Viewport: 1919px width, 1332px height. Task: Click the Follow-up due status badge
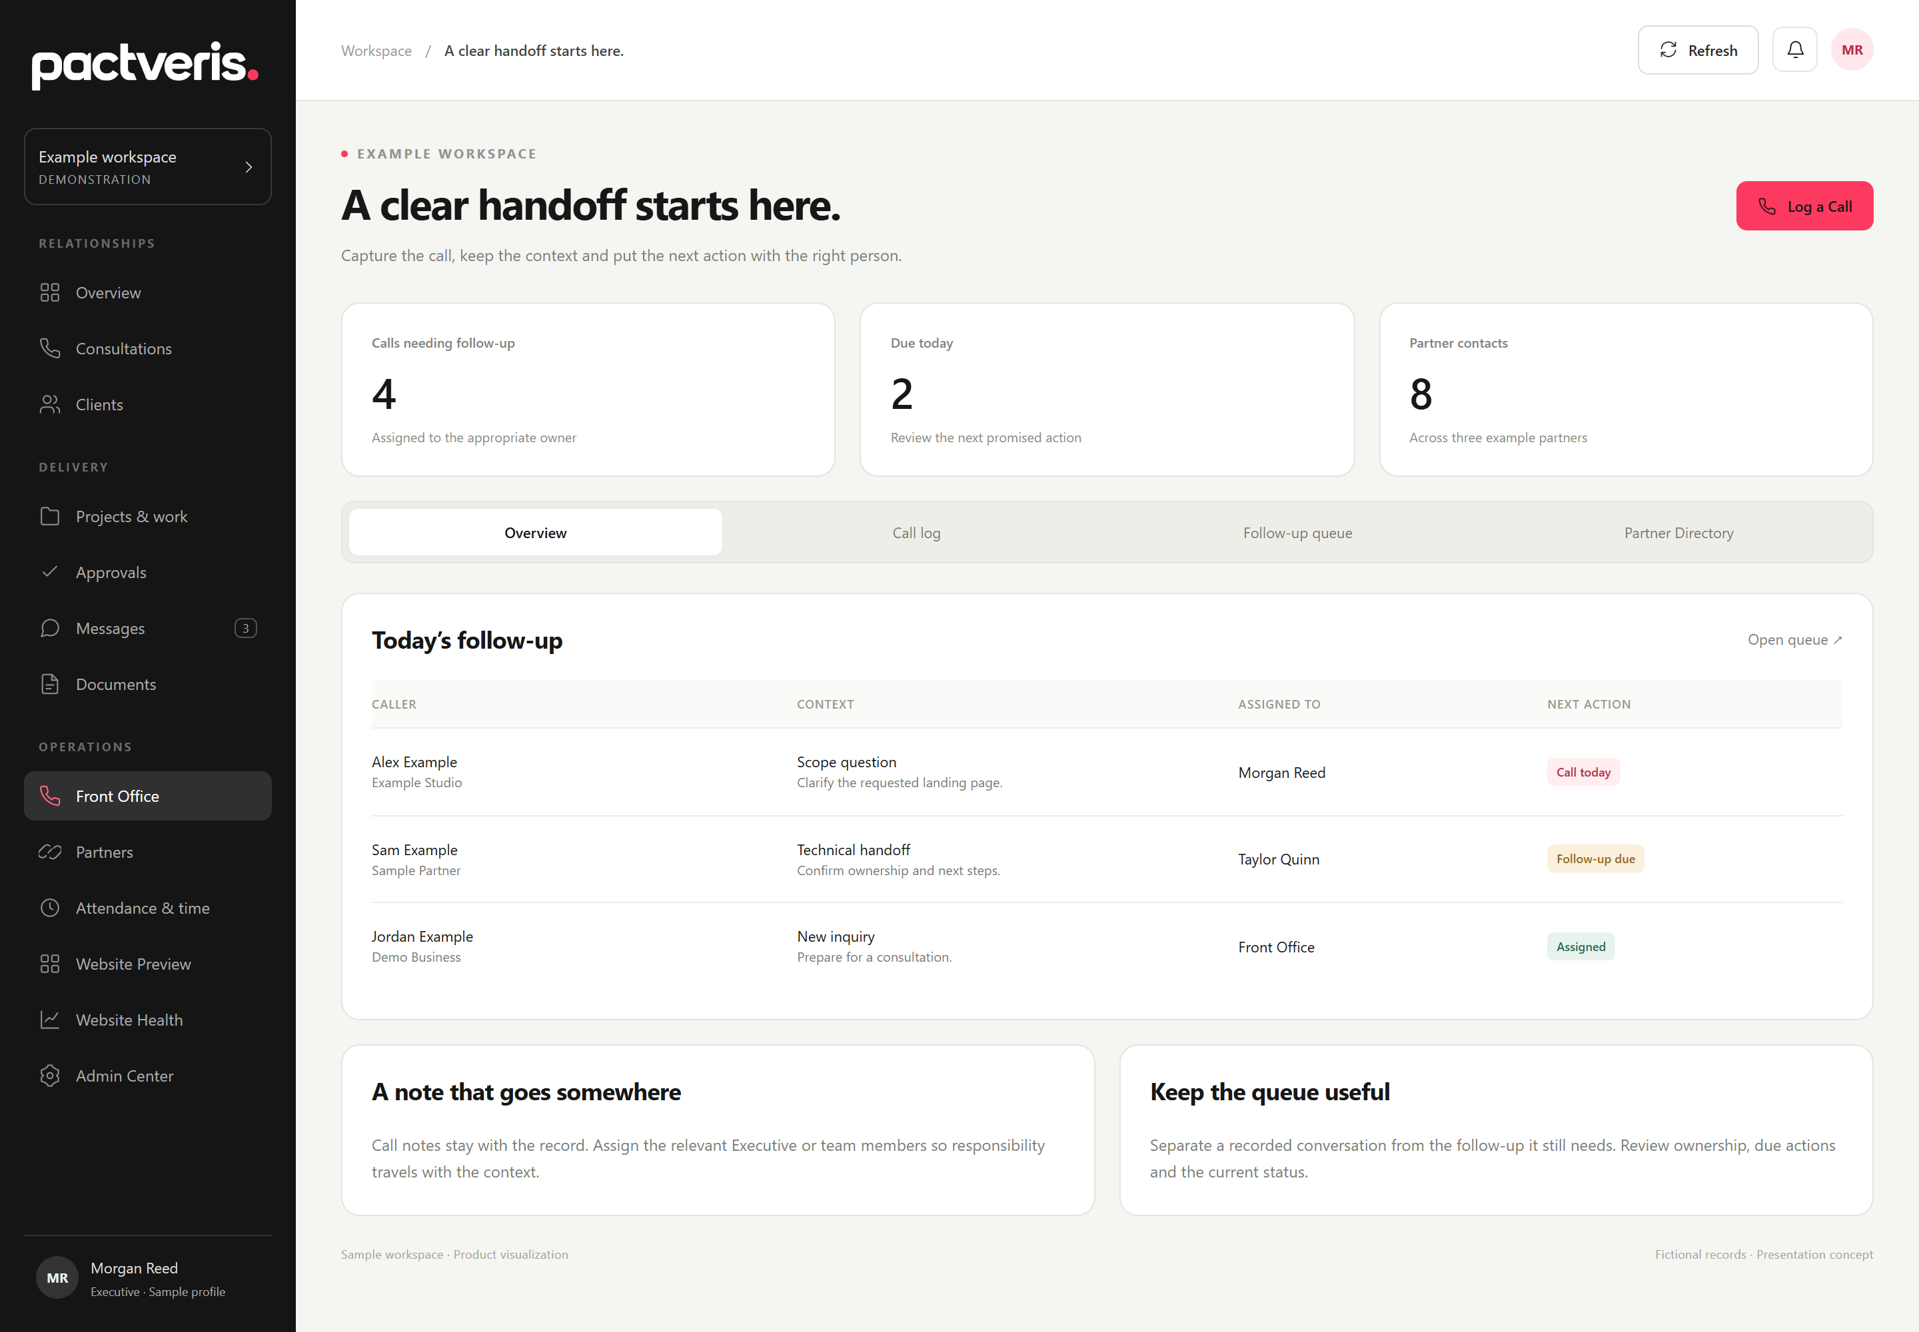point(1595,858)
